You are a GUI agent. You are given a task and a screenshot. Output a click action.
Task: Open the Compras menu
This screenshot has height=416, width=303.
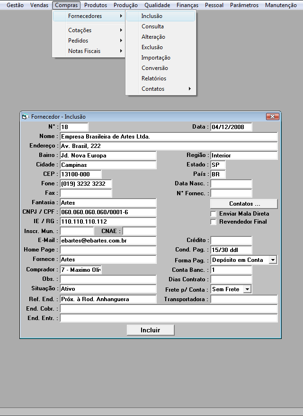point(66,5)
